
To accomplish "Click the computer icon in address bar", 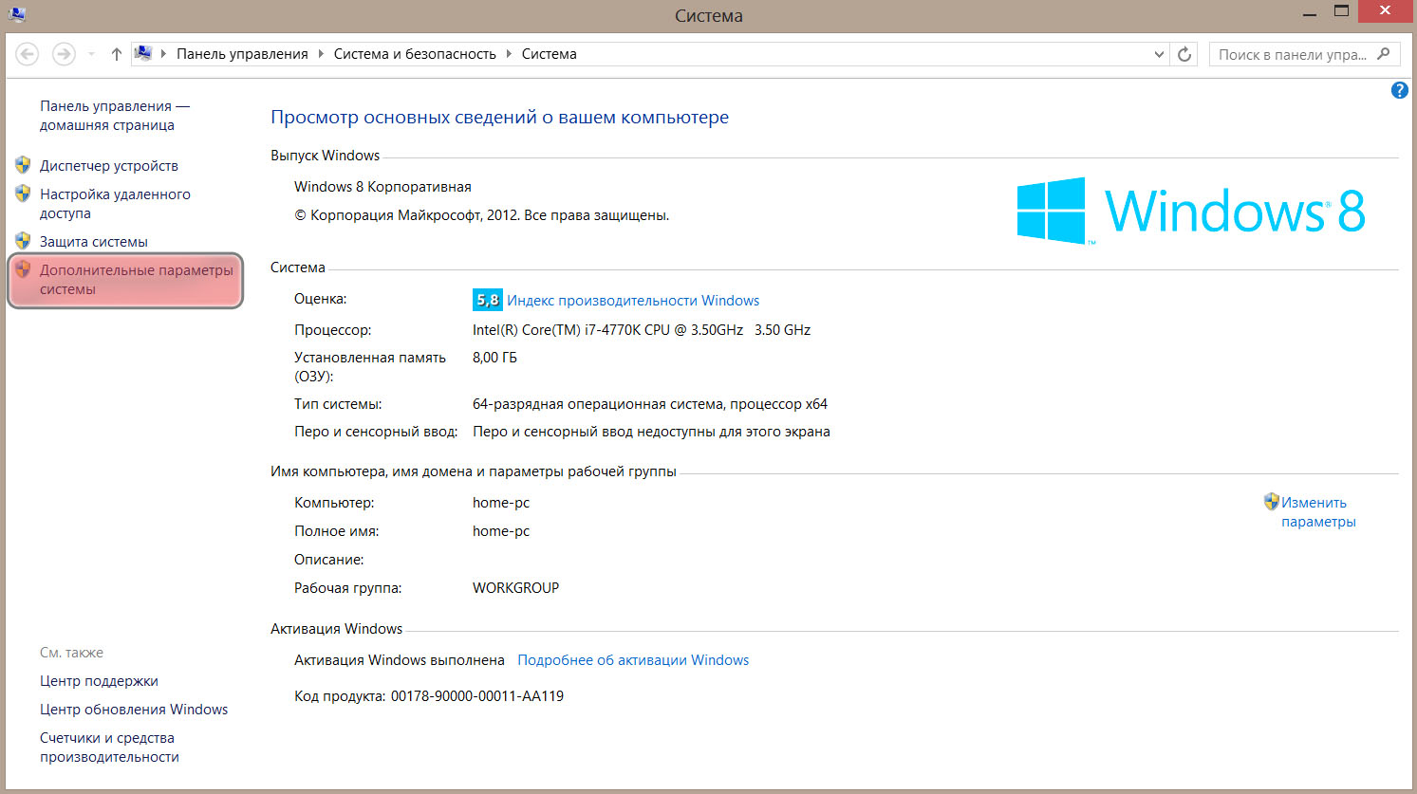I will [143, 53].
